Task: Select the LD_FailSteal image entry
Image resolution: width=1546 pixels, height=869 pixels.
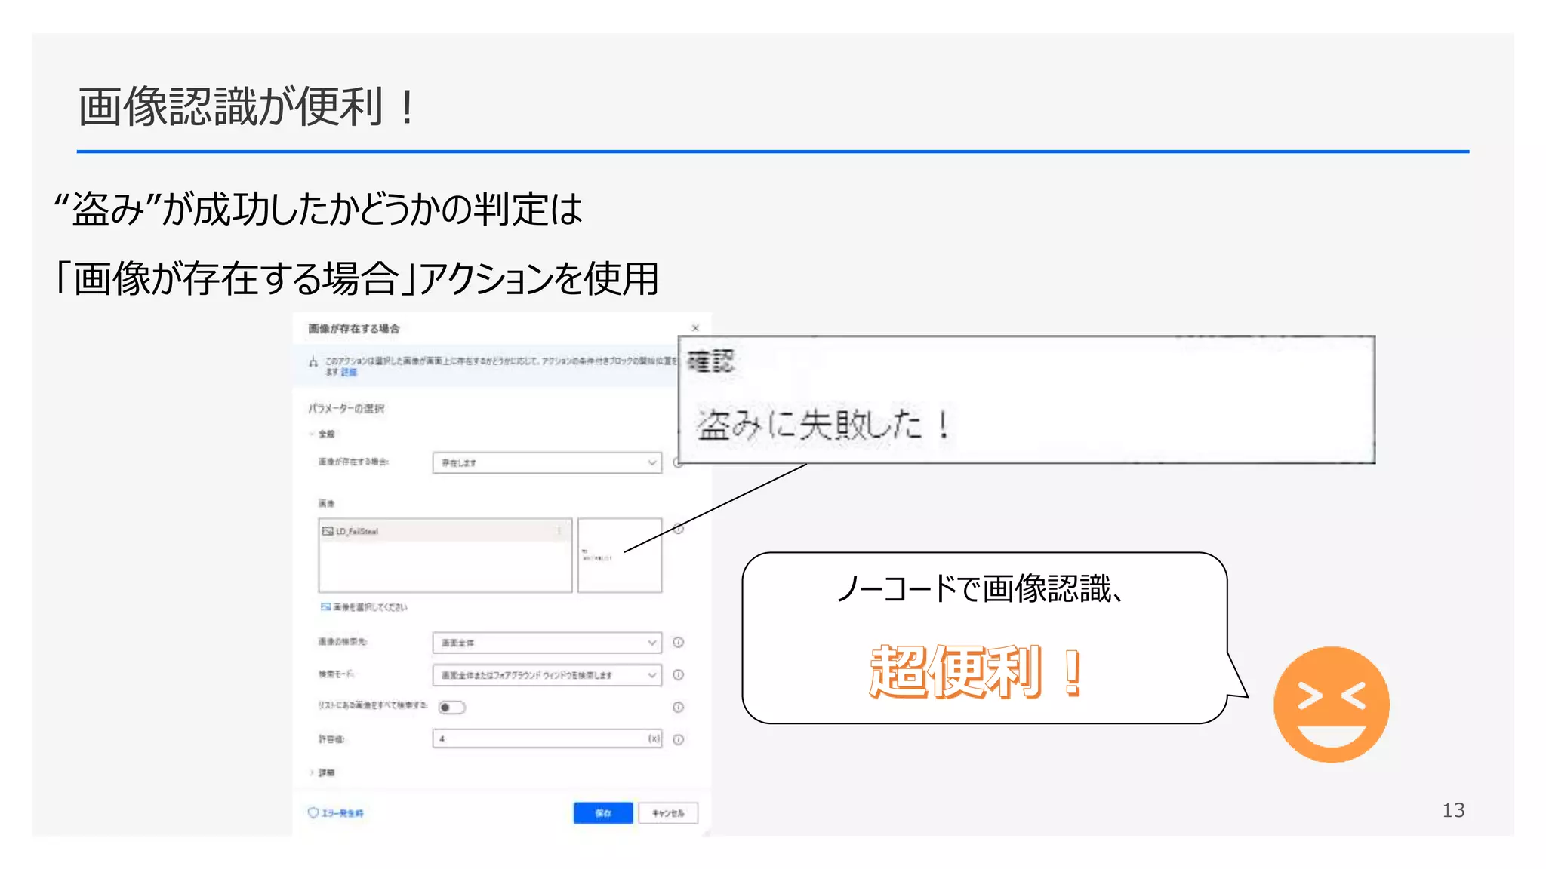Action: tap(445, 531)
